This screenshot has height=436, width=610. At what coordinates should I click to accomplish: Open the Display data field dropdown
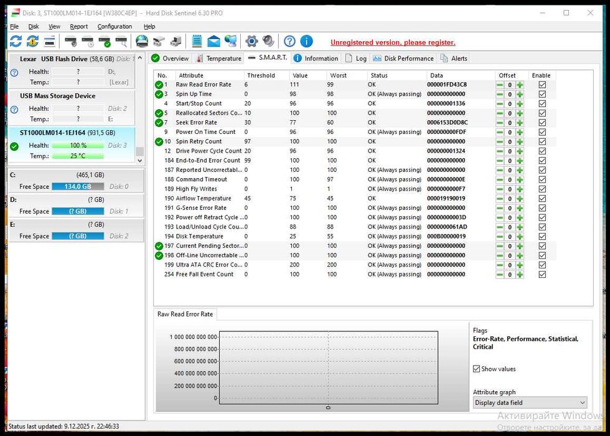pyautogui.click(x=529, y=403)
